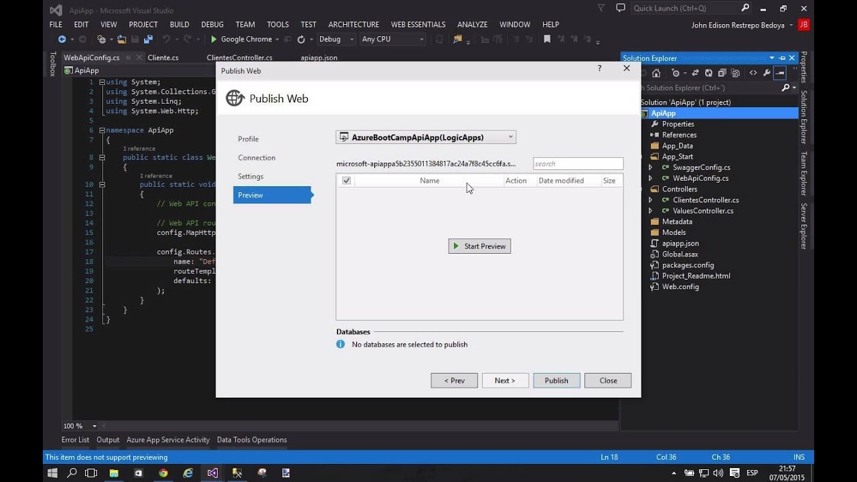The height and width of the screenshot is (482, 857).
Task: Click John Edison Restrepo Bedoya account name
Action: (x=738, y=25)
